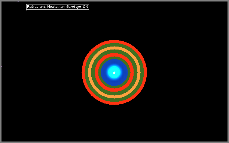Click the white star at the rings' center
Image resolution: width=229 pixels, height=143 pixels.
(x=114, y=73)
